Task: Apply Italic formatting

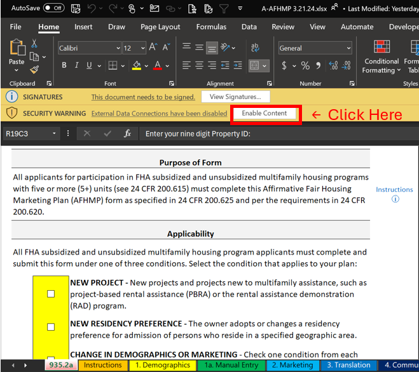Action: tap(76, 66)
